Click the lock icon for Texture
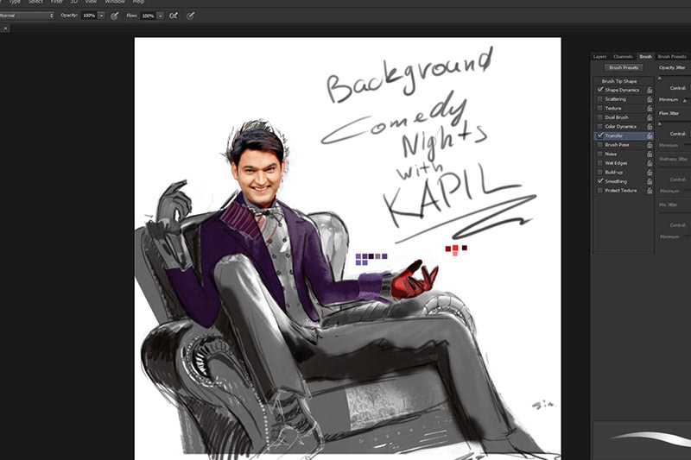Screen dimensions: 691x460 650,108
